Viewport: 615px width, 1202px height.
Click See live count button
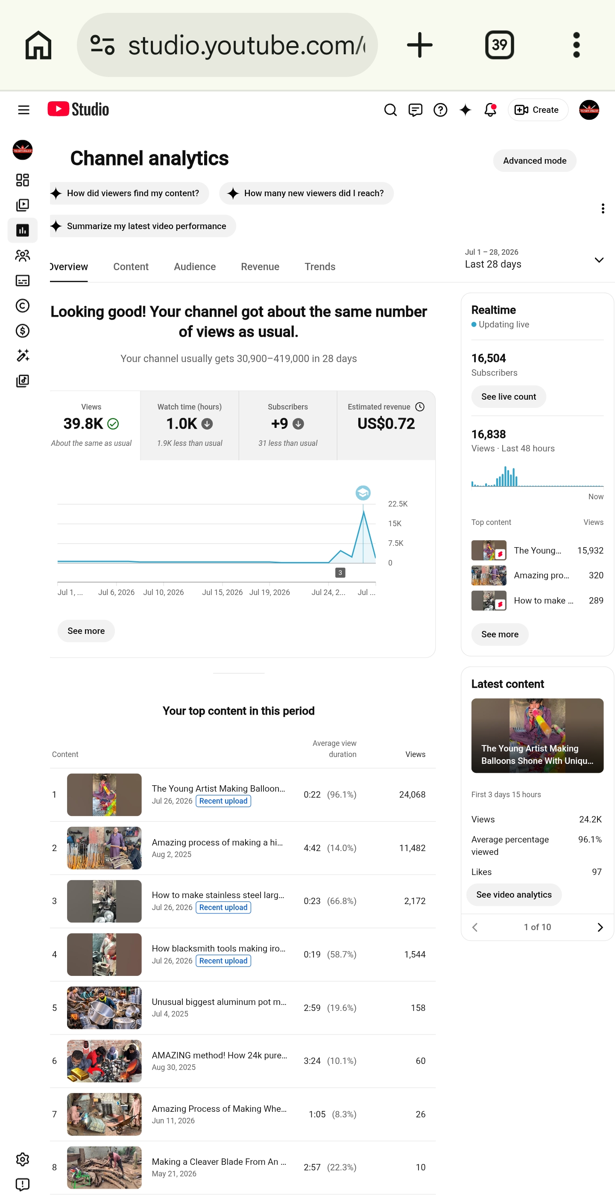pos(508,397)
